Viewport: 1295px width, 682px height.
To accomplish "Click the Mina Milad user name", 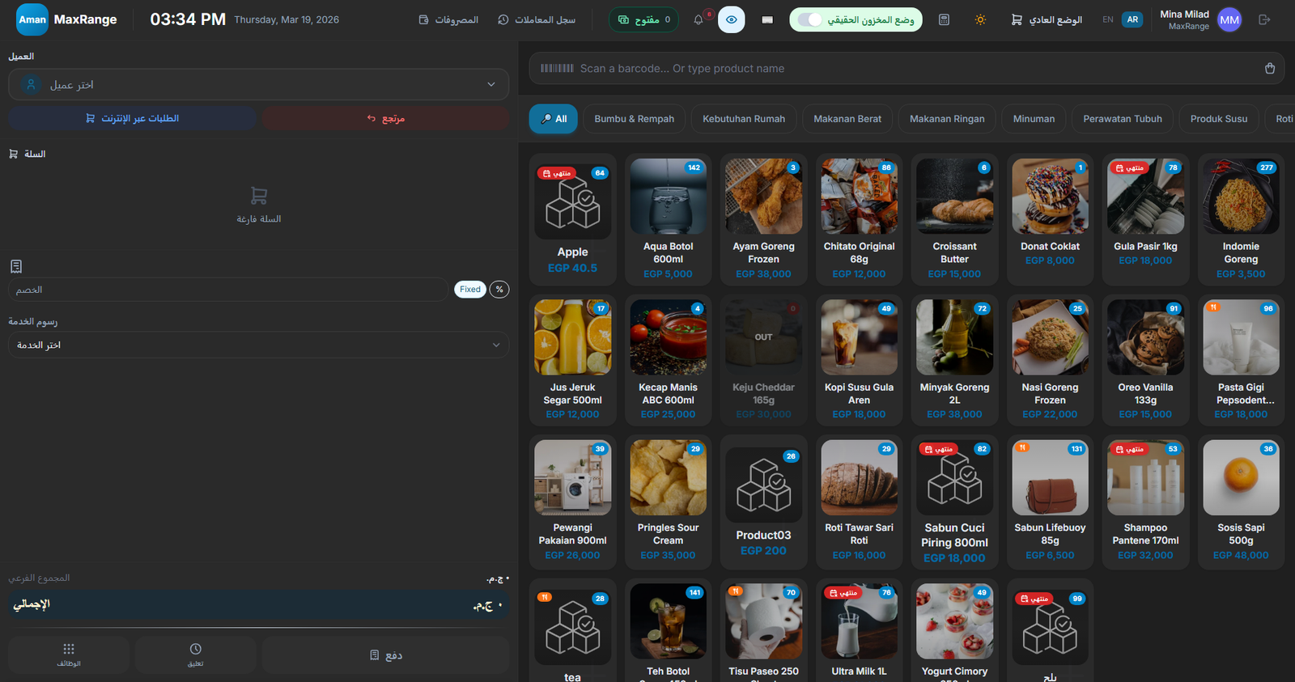I will click(1184, 14).
